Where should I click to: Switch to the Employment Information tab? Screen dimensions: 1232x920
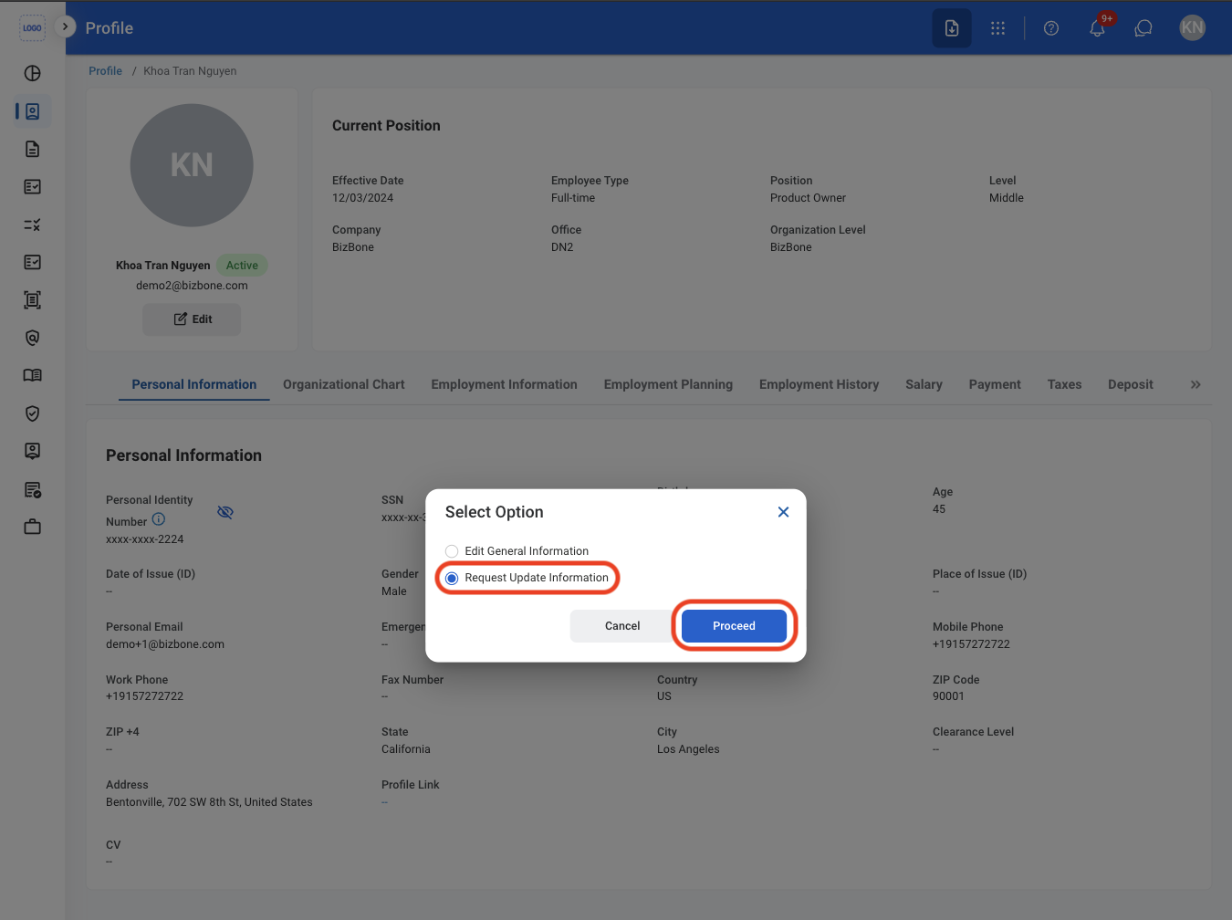[505, 384]
